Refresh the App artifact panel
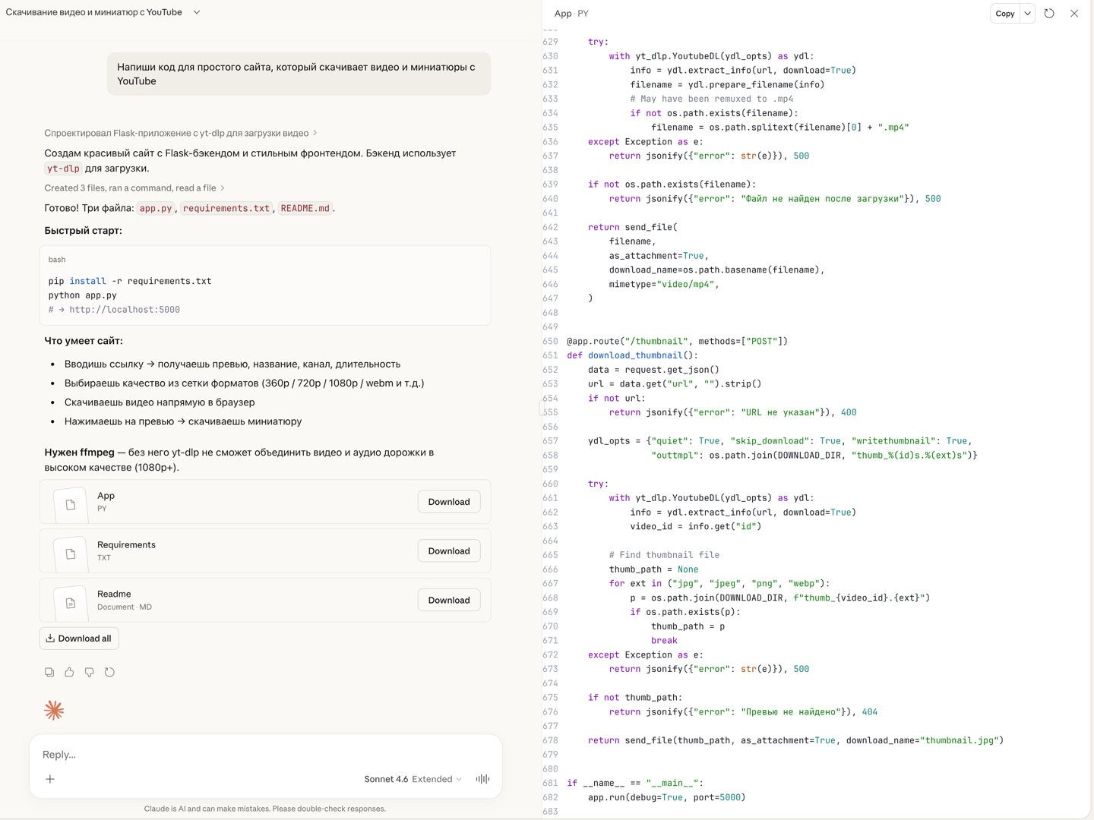Screen dimensions: 1094x820 pyautogui.click(x=1049, y=14)
